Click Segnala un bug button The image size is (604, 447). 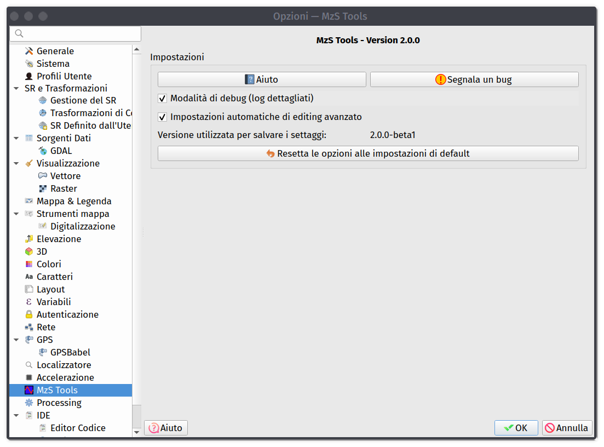point(474,79)
